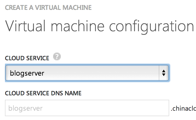This screenshot has height=120, width=196.
Task: Click the down arrow of the Cloud Service selector
Action: (163, 75)
